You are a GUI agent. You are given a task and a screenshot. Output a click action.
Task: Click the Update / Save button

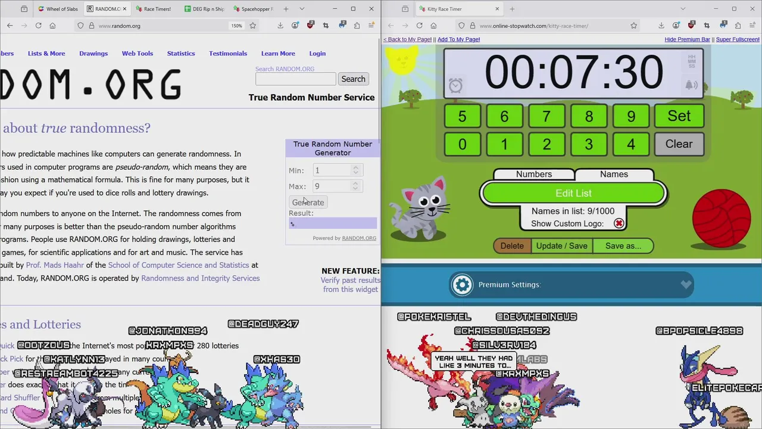561,245
